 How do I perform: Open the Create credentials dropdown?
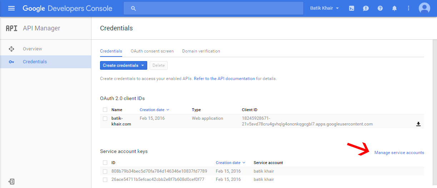click(124, 65)
